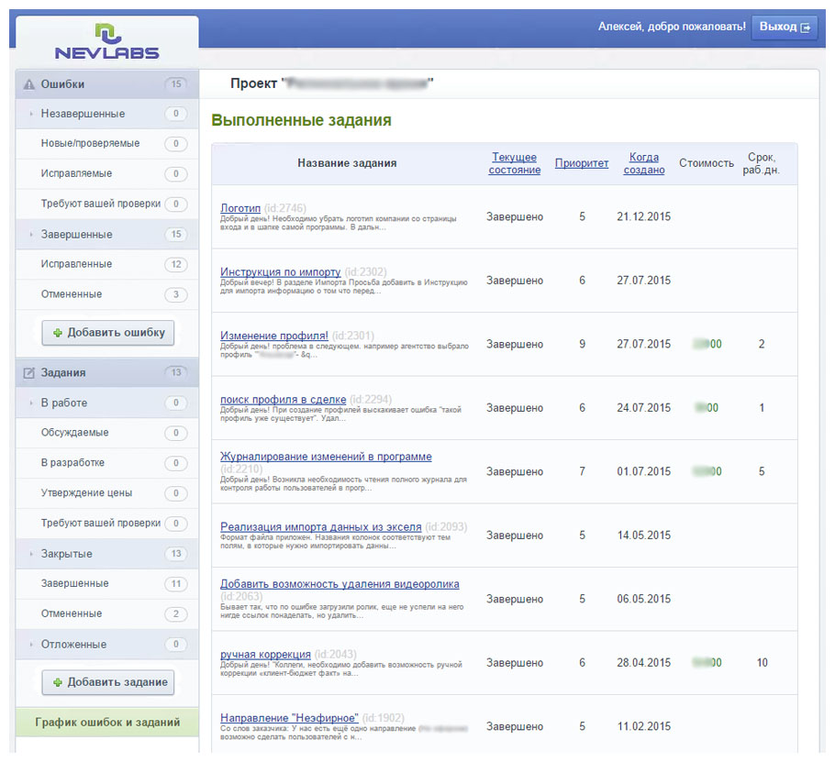Open the Отмененные errors list
This screenshot has height=762, width=835.
tap(71, 294)
